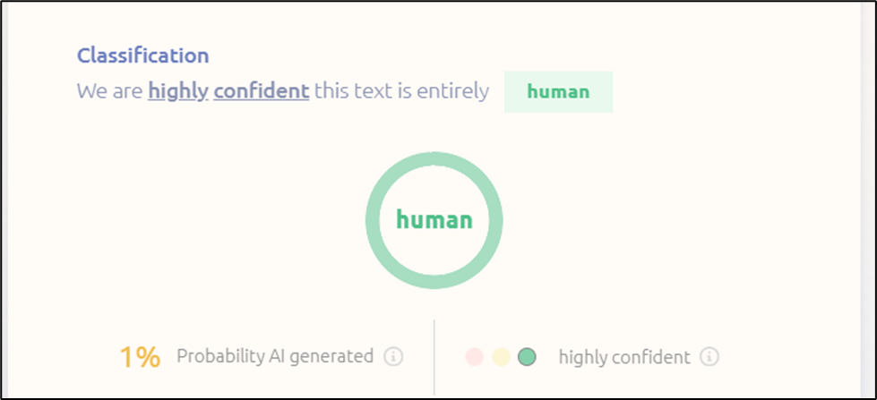Click the vertical scrollbar track on the right
The image size is (877, 400).
(868, 200)
